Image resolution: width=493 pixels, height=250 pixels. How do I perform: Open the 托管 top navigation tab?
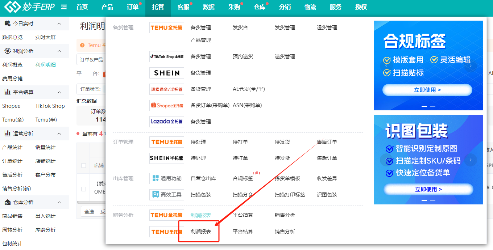[x=158, y=7]
